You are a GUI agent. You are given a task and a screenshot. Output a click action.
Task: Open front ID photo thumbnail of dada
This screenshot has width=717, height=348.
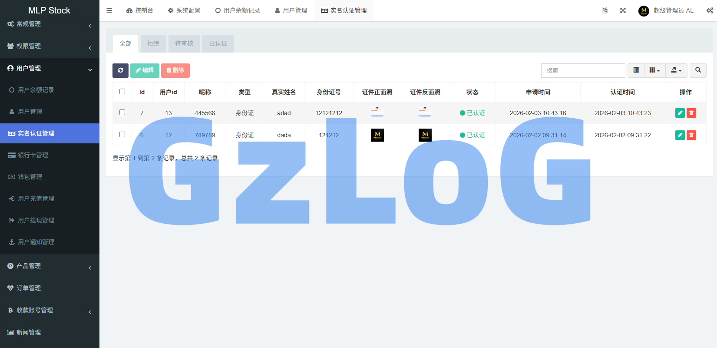pyautogui.click(x=377, y=135)
